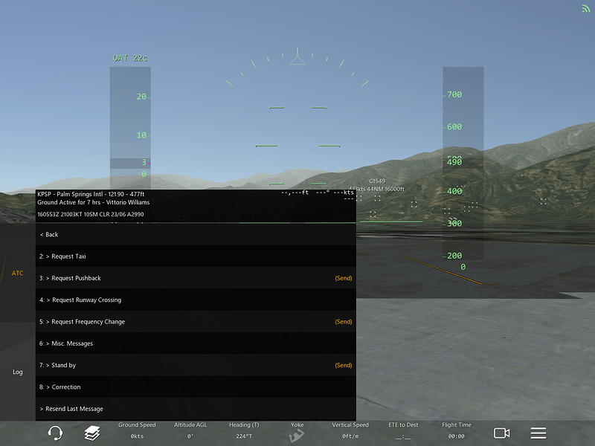Open '6: > Misc. Messages' submenu
Viewport: 595px width, 446px height.
(196, 343)
